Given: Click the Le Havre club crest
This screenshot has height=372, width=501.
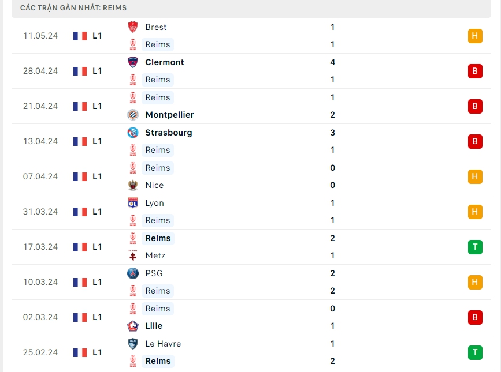Looking at the screenshot, I should (x=133, y=344).
